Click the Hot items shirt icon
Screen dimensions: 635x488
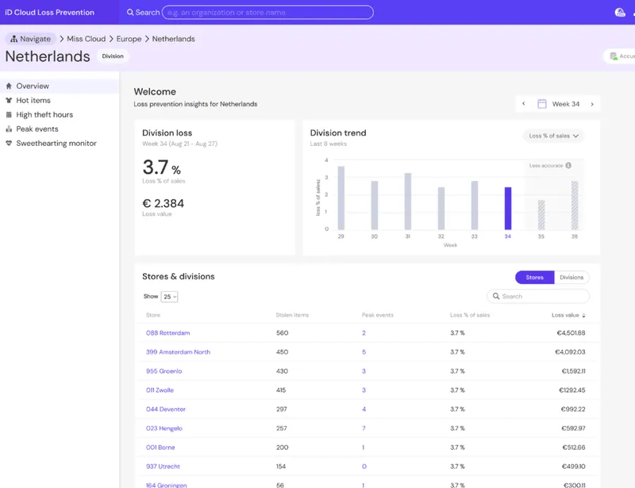coord(9,101)
